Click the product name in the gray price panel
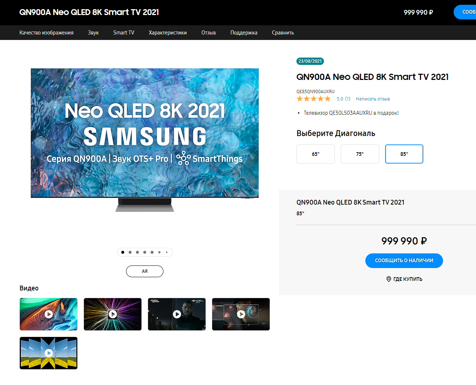 (350, 202)
